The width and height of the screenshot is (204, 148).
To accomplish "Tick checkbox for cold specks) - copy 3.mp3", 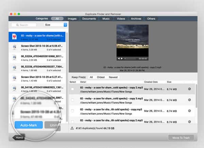I will 72,100.
